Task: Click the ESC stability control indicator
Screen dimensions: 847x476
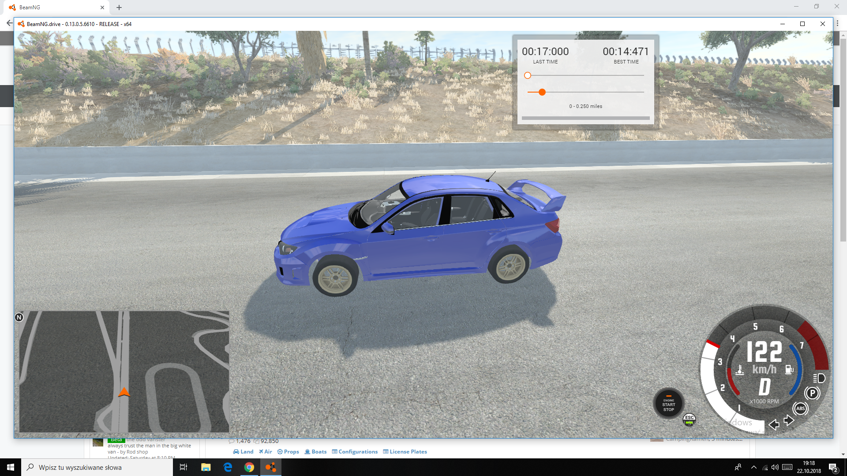Action: point(689,420)
